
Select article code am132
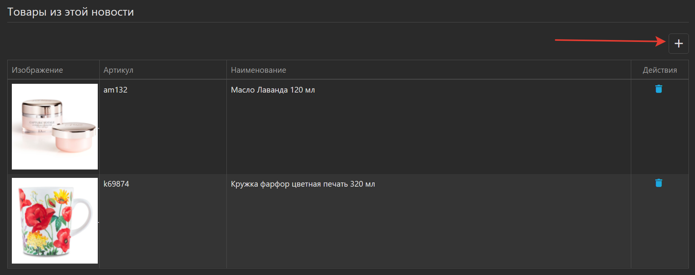115,90
